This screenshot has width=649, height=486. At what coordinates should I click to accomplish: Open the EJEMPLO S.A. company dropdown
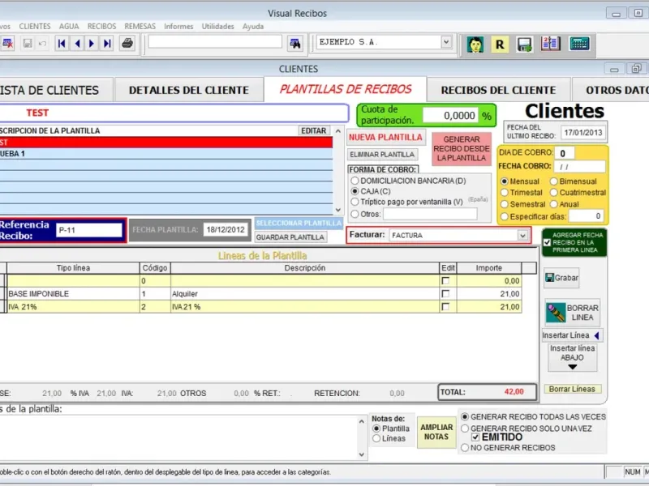(x=445, y=42)
